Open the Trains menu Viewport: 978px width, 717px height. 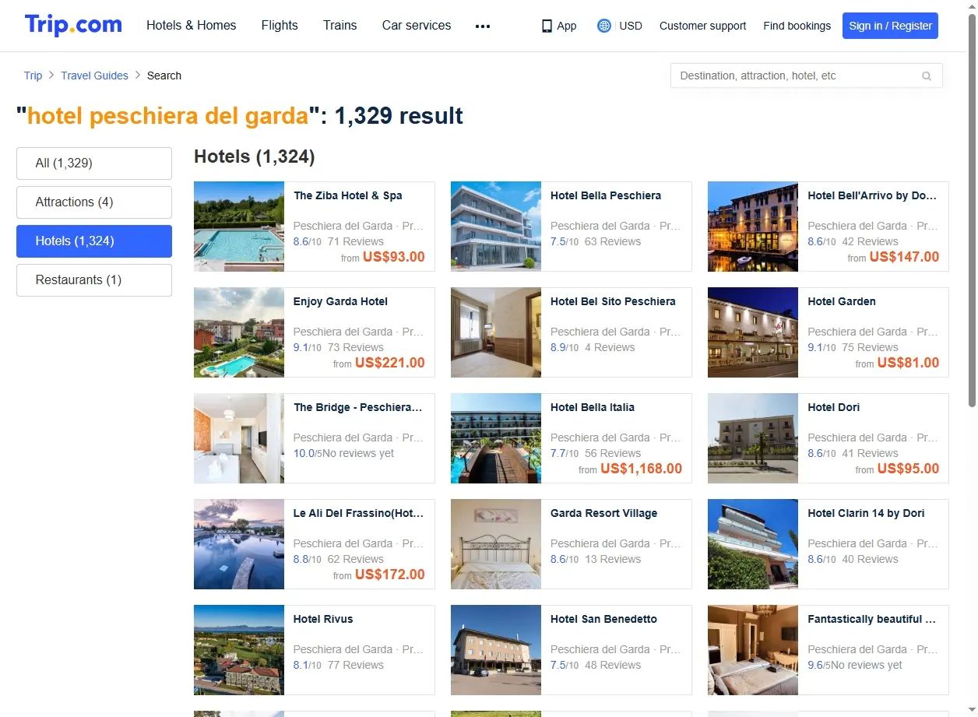pyautogui.click(x=340, y=25)
